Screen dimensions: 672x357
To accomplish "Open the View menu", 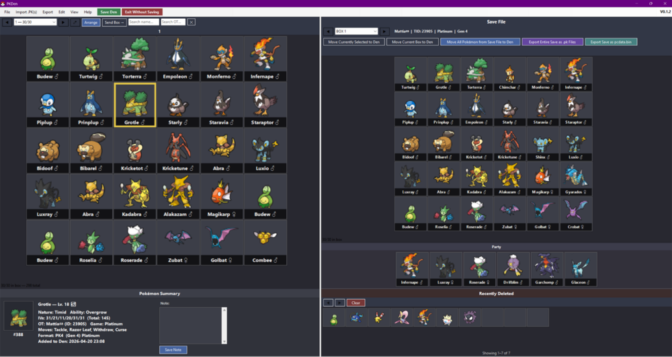I will pos(74,12).
